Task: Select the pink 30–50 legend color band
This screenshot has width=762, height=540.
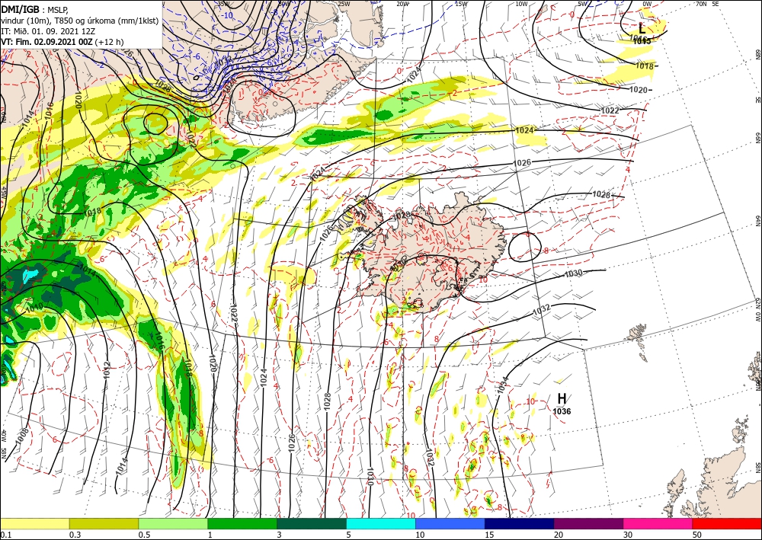Action: point(658,523)
